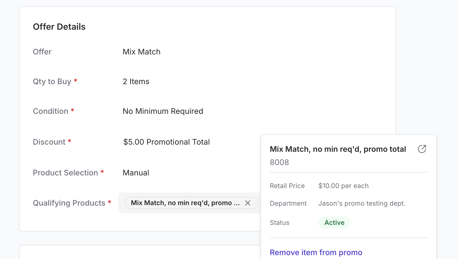This screenshot has height=259, width=458.
Task: Select the Offer Details heading
Action: 59,27
